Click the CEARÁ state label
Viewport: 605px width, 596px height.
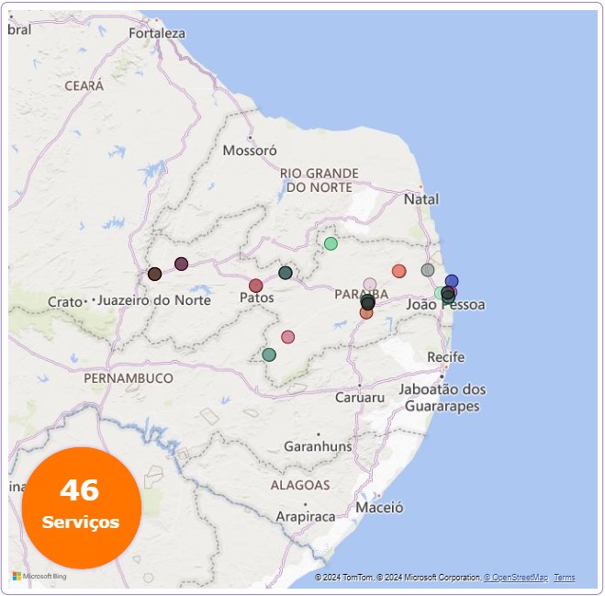(84, 85)
